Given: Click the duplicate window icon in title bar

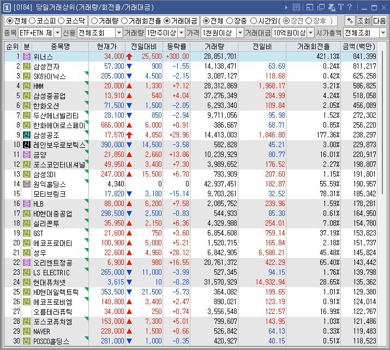Looking at the screenshot, I should pyautogui.click(x=321, y=8).
